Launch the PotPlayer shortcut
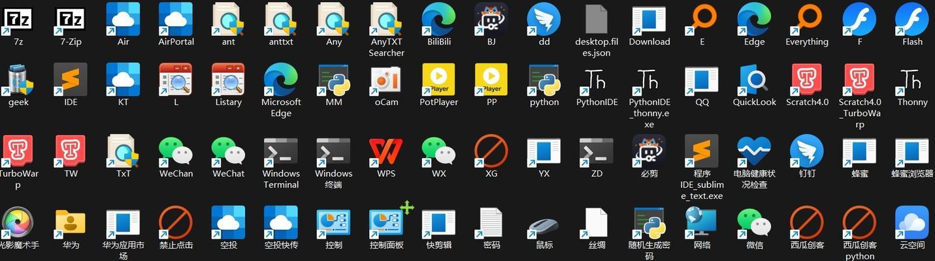Image resolution: width=935 pixels, height=261 pixels. [439, 80]
